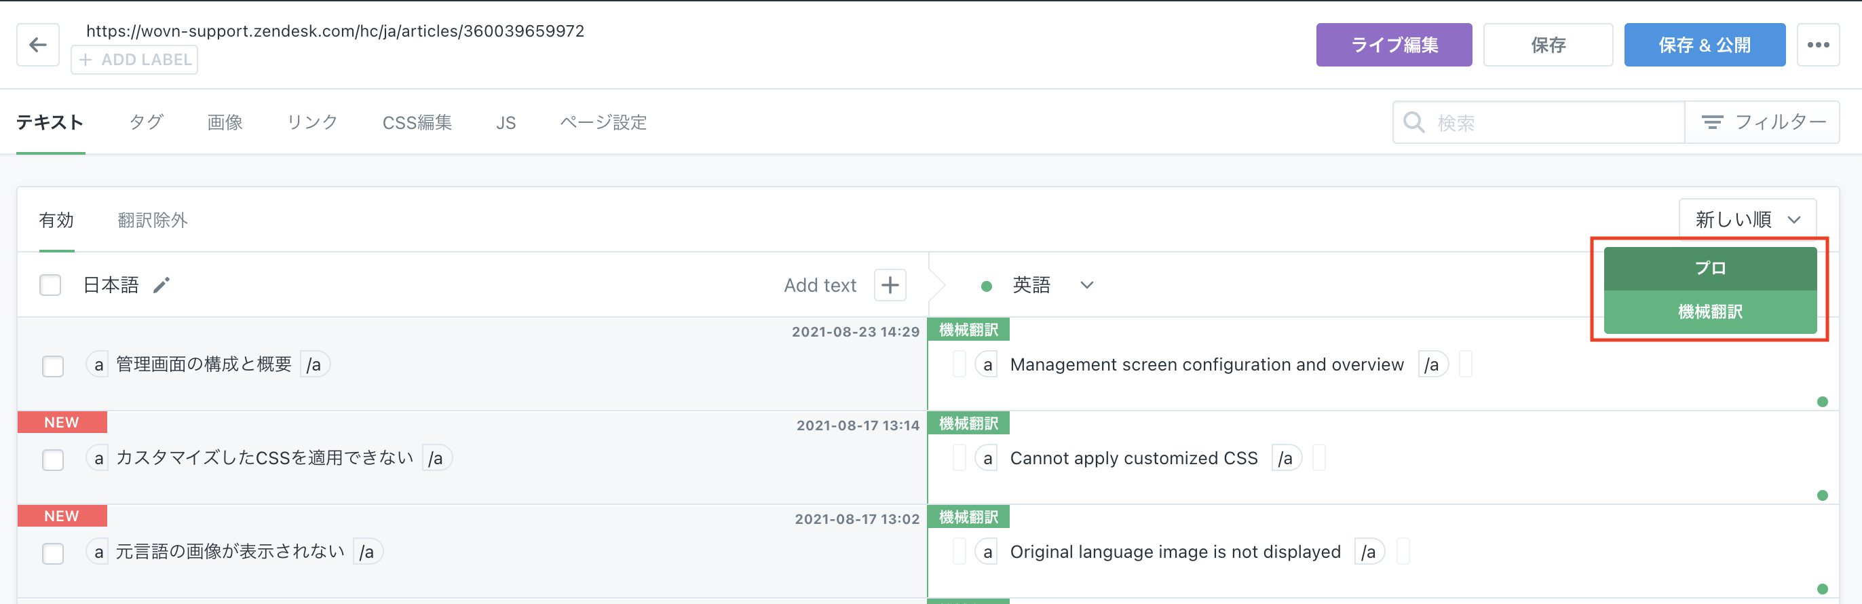The image size is (1862, 604).
Task: Click the filter lines icon
Action: point(1711,122)
